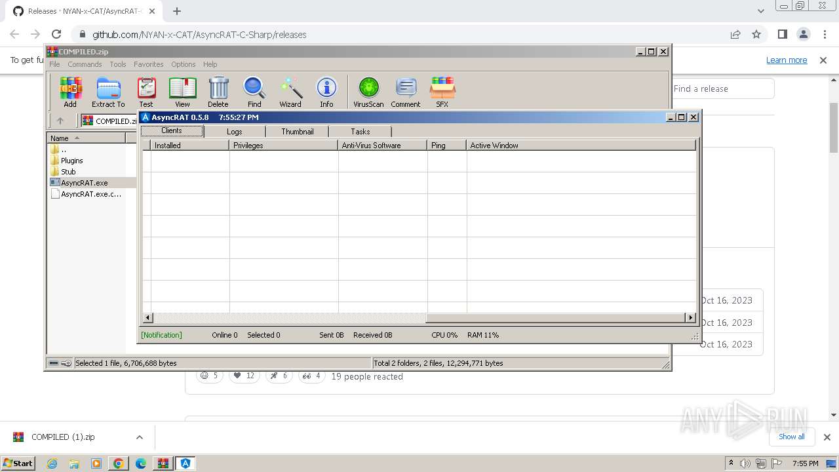Viewport: 839px width, 472px height.
Task: Sort by Active Window column header
Action: [581, 146]
